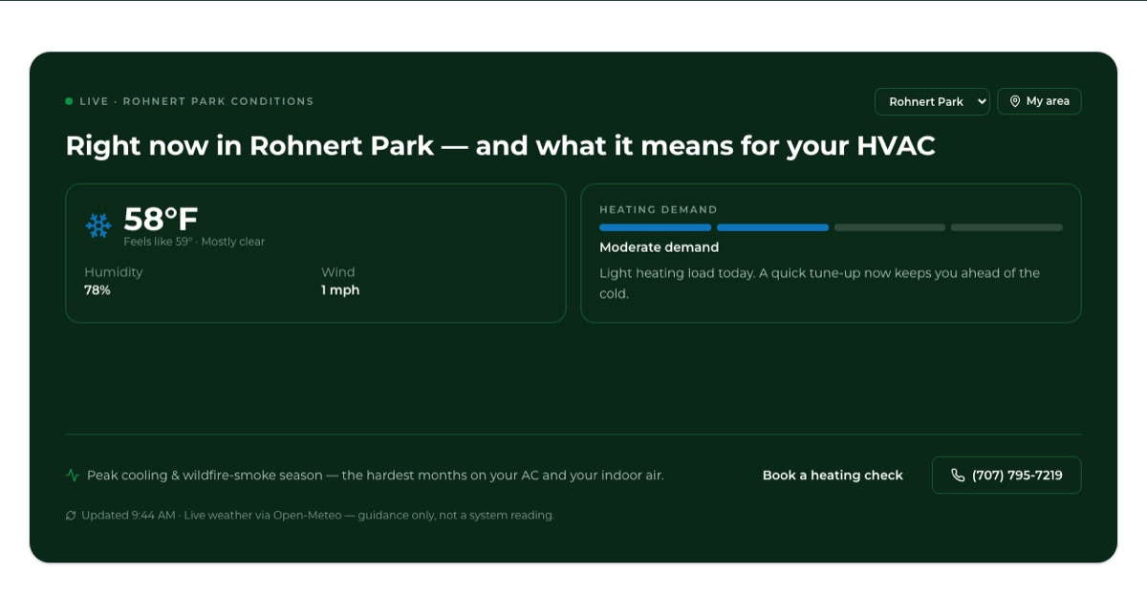Click the green live status dot

pos(69,101)
